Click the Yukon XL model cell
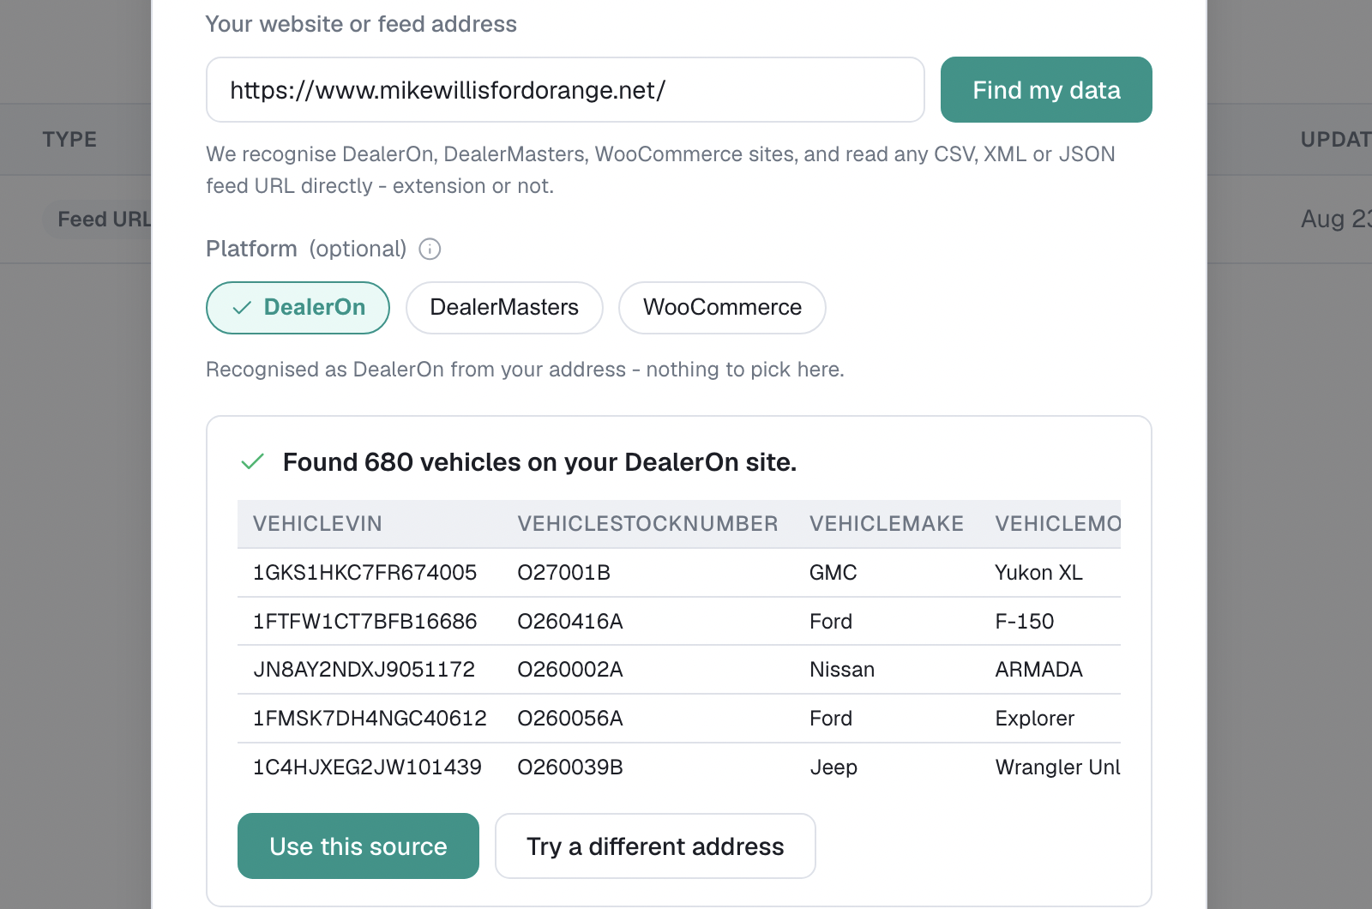 coord(1038,573)
